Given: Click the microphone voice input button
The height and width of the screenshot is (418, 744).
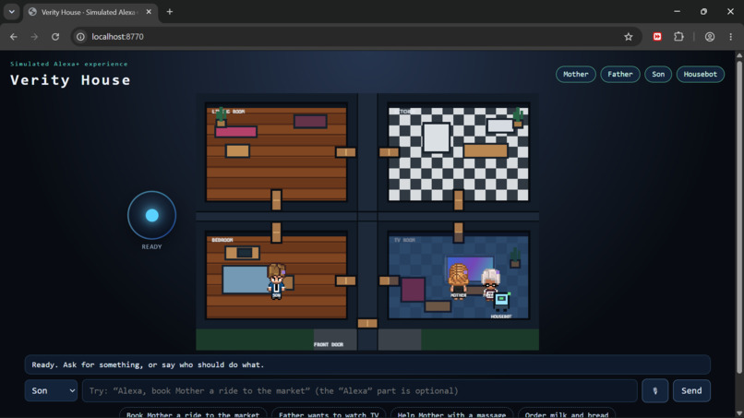Looking at the screenshot, I should click(x=654, y=390).
